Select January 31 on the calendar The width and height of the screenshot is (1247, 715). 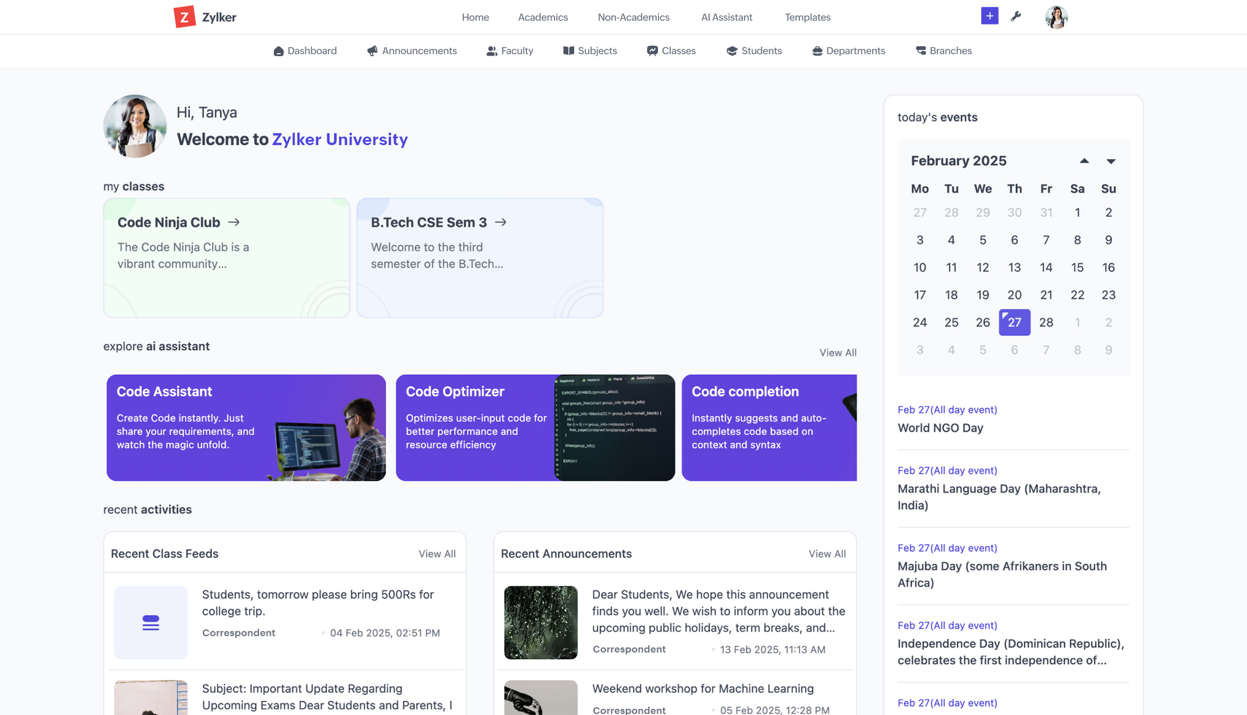tap(1046, 212)
